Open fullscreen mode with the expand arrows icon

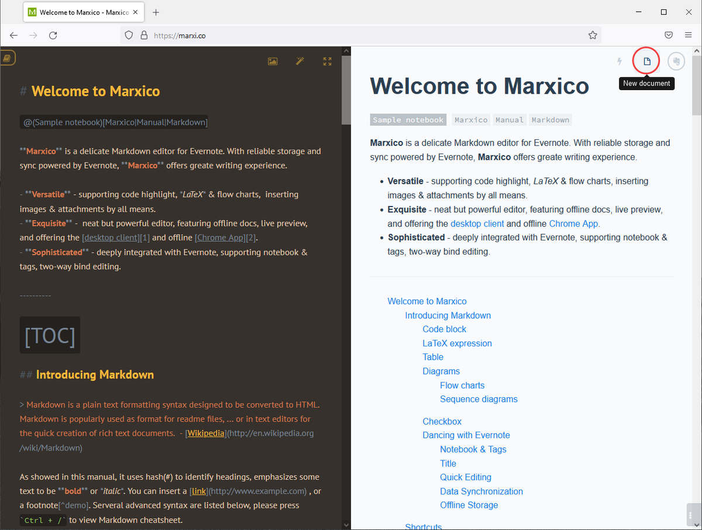click(327, 61)
